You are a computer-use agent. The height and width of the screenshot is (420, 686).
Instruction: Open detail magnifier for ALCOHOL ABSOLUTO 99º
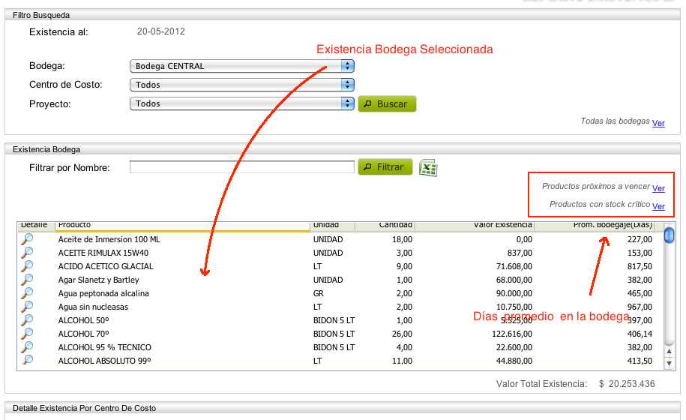click(x=27, y=360)
